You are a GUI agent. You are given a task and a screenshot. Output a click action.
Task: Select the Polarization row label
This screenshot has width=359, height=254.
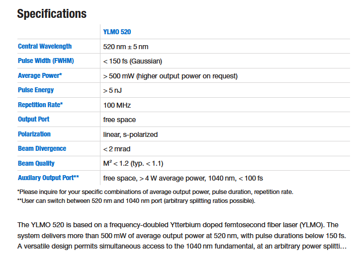(34, 134)
